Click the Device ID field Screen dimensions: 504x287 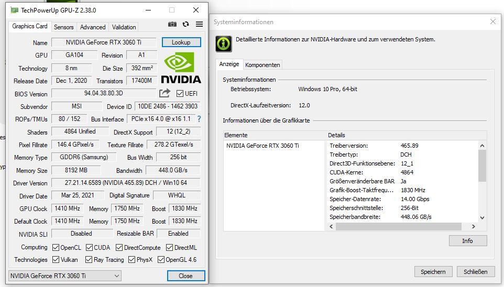coord(168,106)
